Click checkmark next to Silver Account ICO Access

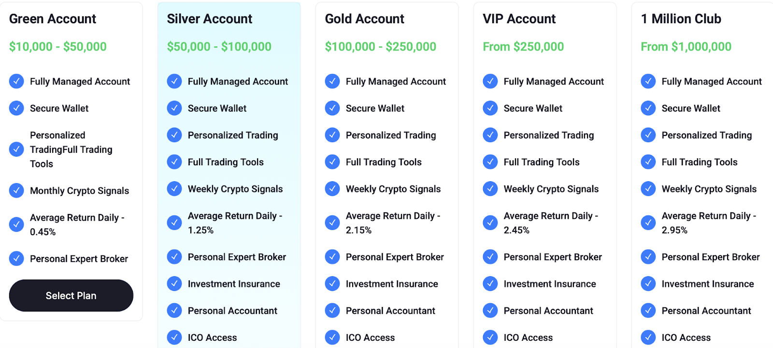(174, 337)
